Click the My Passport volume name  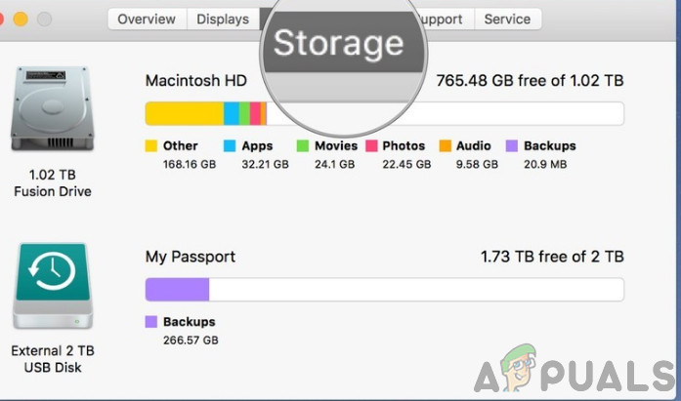pos(191,258)
